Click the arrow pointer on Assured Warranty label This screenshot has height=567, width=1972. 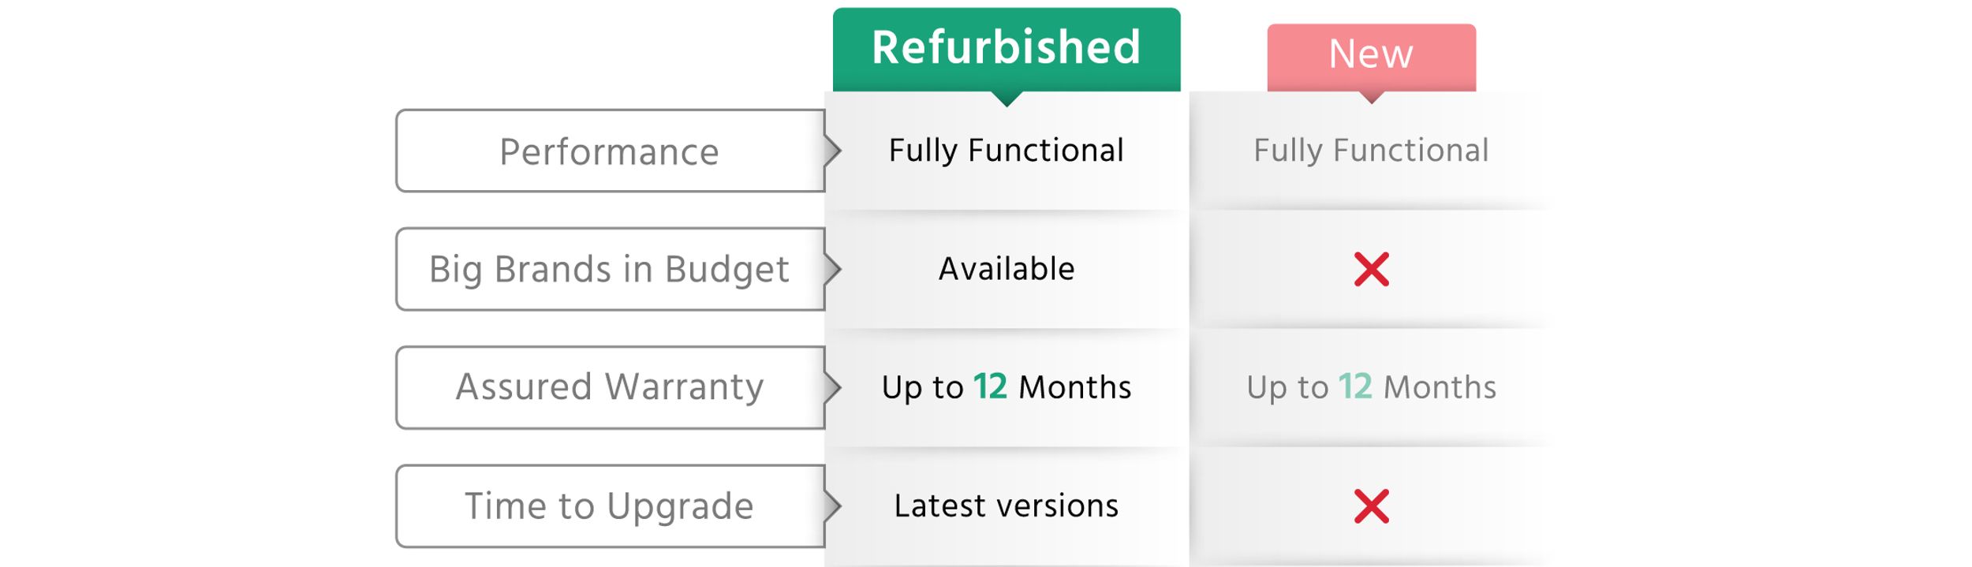(x=833, y=387)
